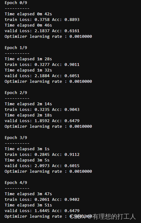Click the 'Epoch 0/9' header line
Screen dimensions: 141x223
tap(16, 3)
